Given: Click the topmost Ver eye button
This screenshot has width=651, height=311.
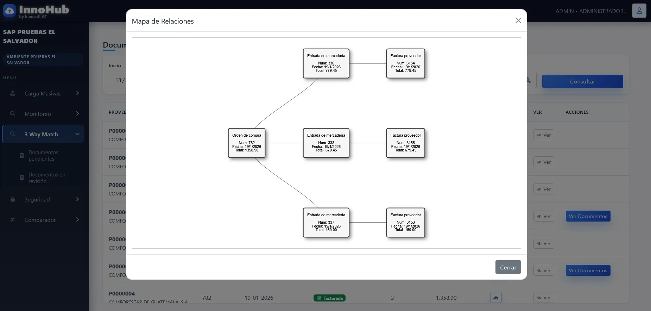Looking at the screenshot, I should pyautogui.click(x=544, y=135).
